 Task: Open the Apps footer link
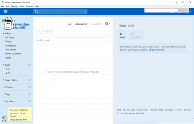(x=133, y=110)
